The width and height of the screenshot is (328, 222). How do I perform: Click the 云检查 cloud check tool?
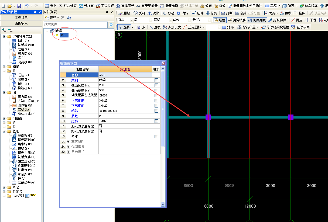click(x=86, y=6)
